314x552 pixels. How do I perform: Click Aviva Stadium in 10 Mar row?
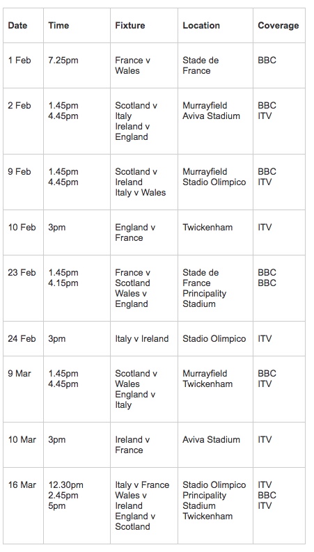tap(211, 439)
